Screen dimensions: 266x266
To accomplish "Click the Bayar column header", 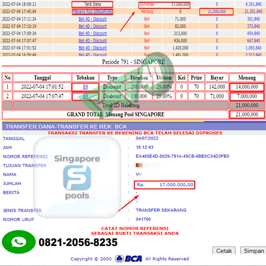I will point(217,78).
